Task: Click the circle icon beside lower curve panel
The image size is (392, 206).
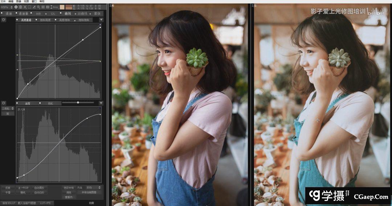Action: click(x=4, y=103)
